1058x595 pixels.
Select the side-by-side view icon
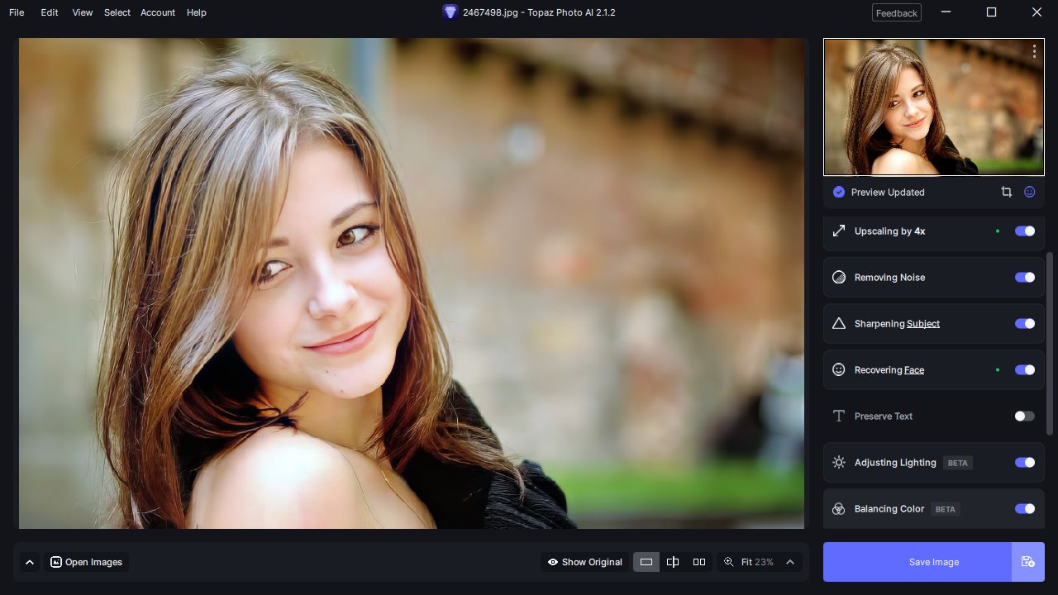(699, 562)
